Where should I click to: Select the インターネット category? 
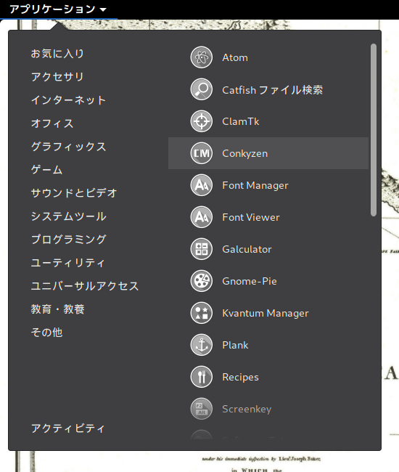point(68,100)
